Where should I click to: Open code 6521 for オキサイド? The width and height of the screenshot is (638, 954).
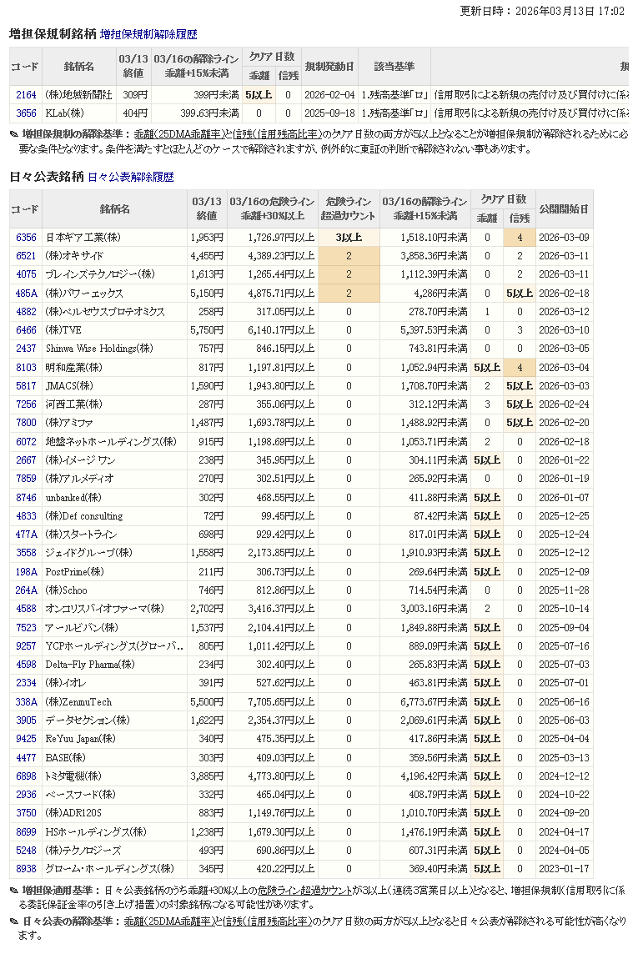26,256
